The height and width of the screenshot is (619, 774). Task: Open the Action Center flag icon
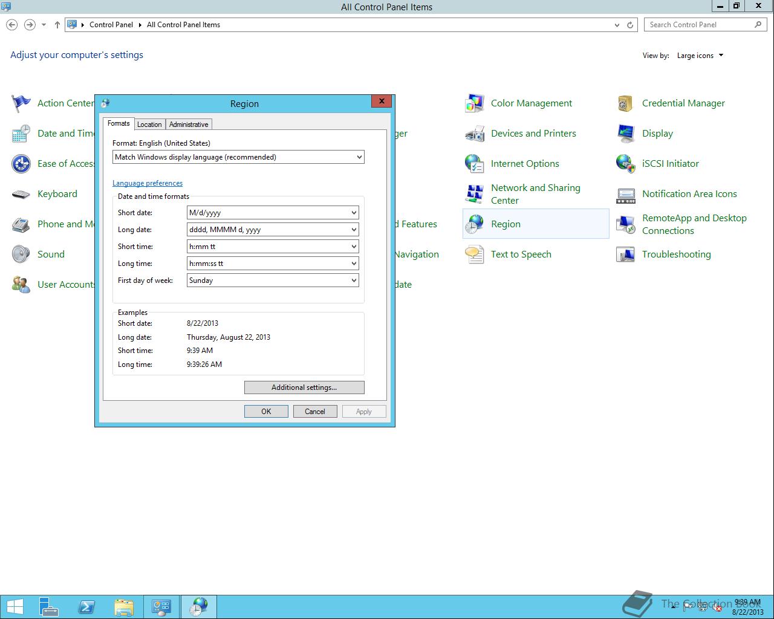pos(21,103)
